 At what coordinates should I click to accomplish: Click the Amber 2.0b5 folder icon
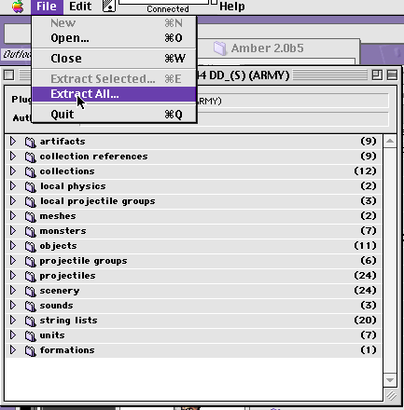click(220, 48)
